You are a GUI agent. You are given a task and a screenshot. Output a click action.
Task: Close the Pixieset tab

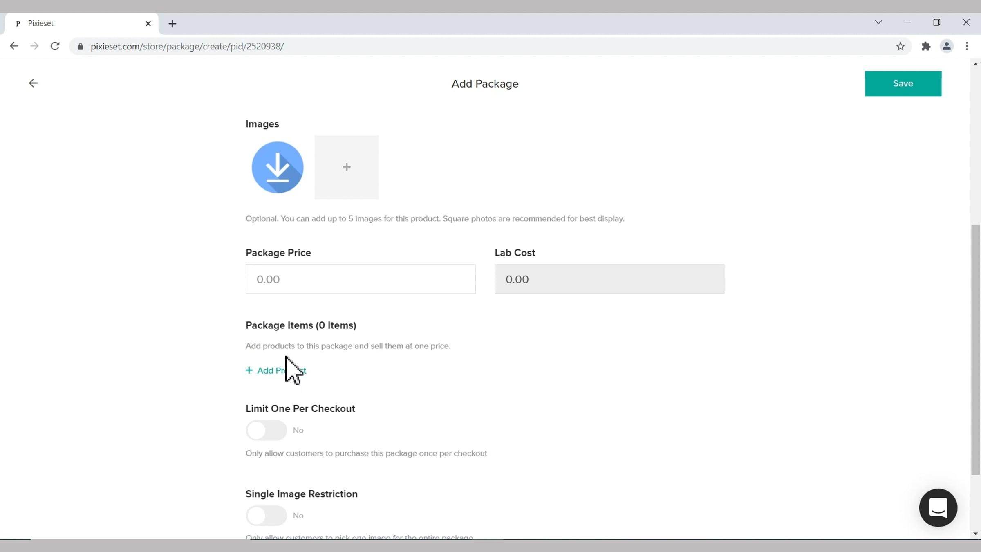148,24
